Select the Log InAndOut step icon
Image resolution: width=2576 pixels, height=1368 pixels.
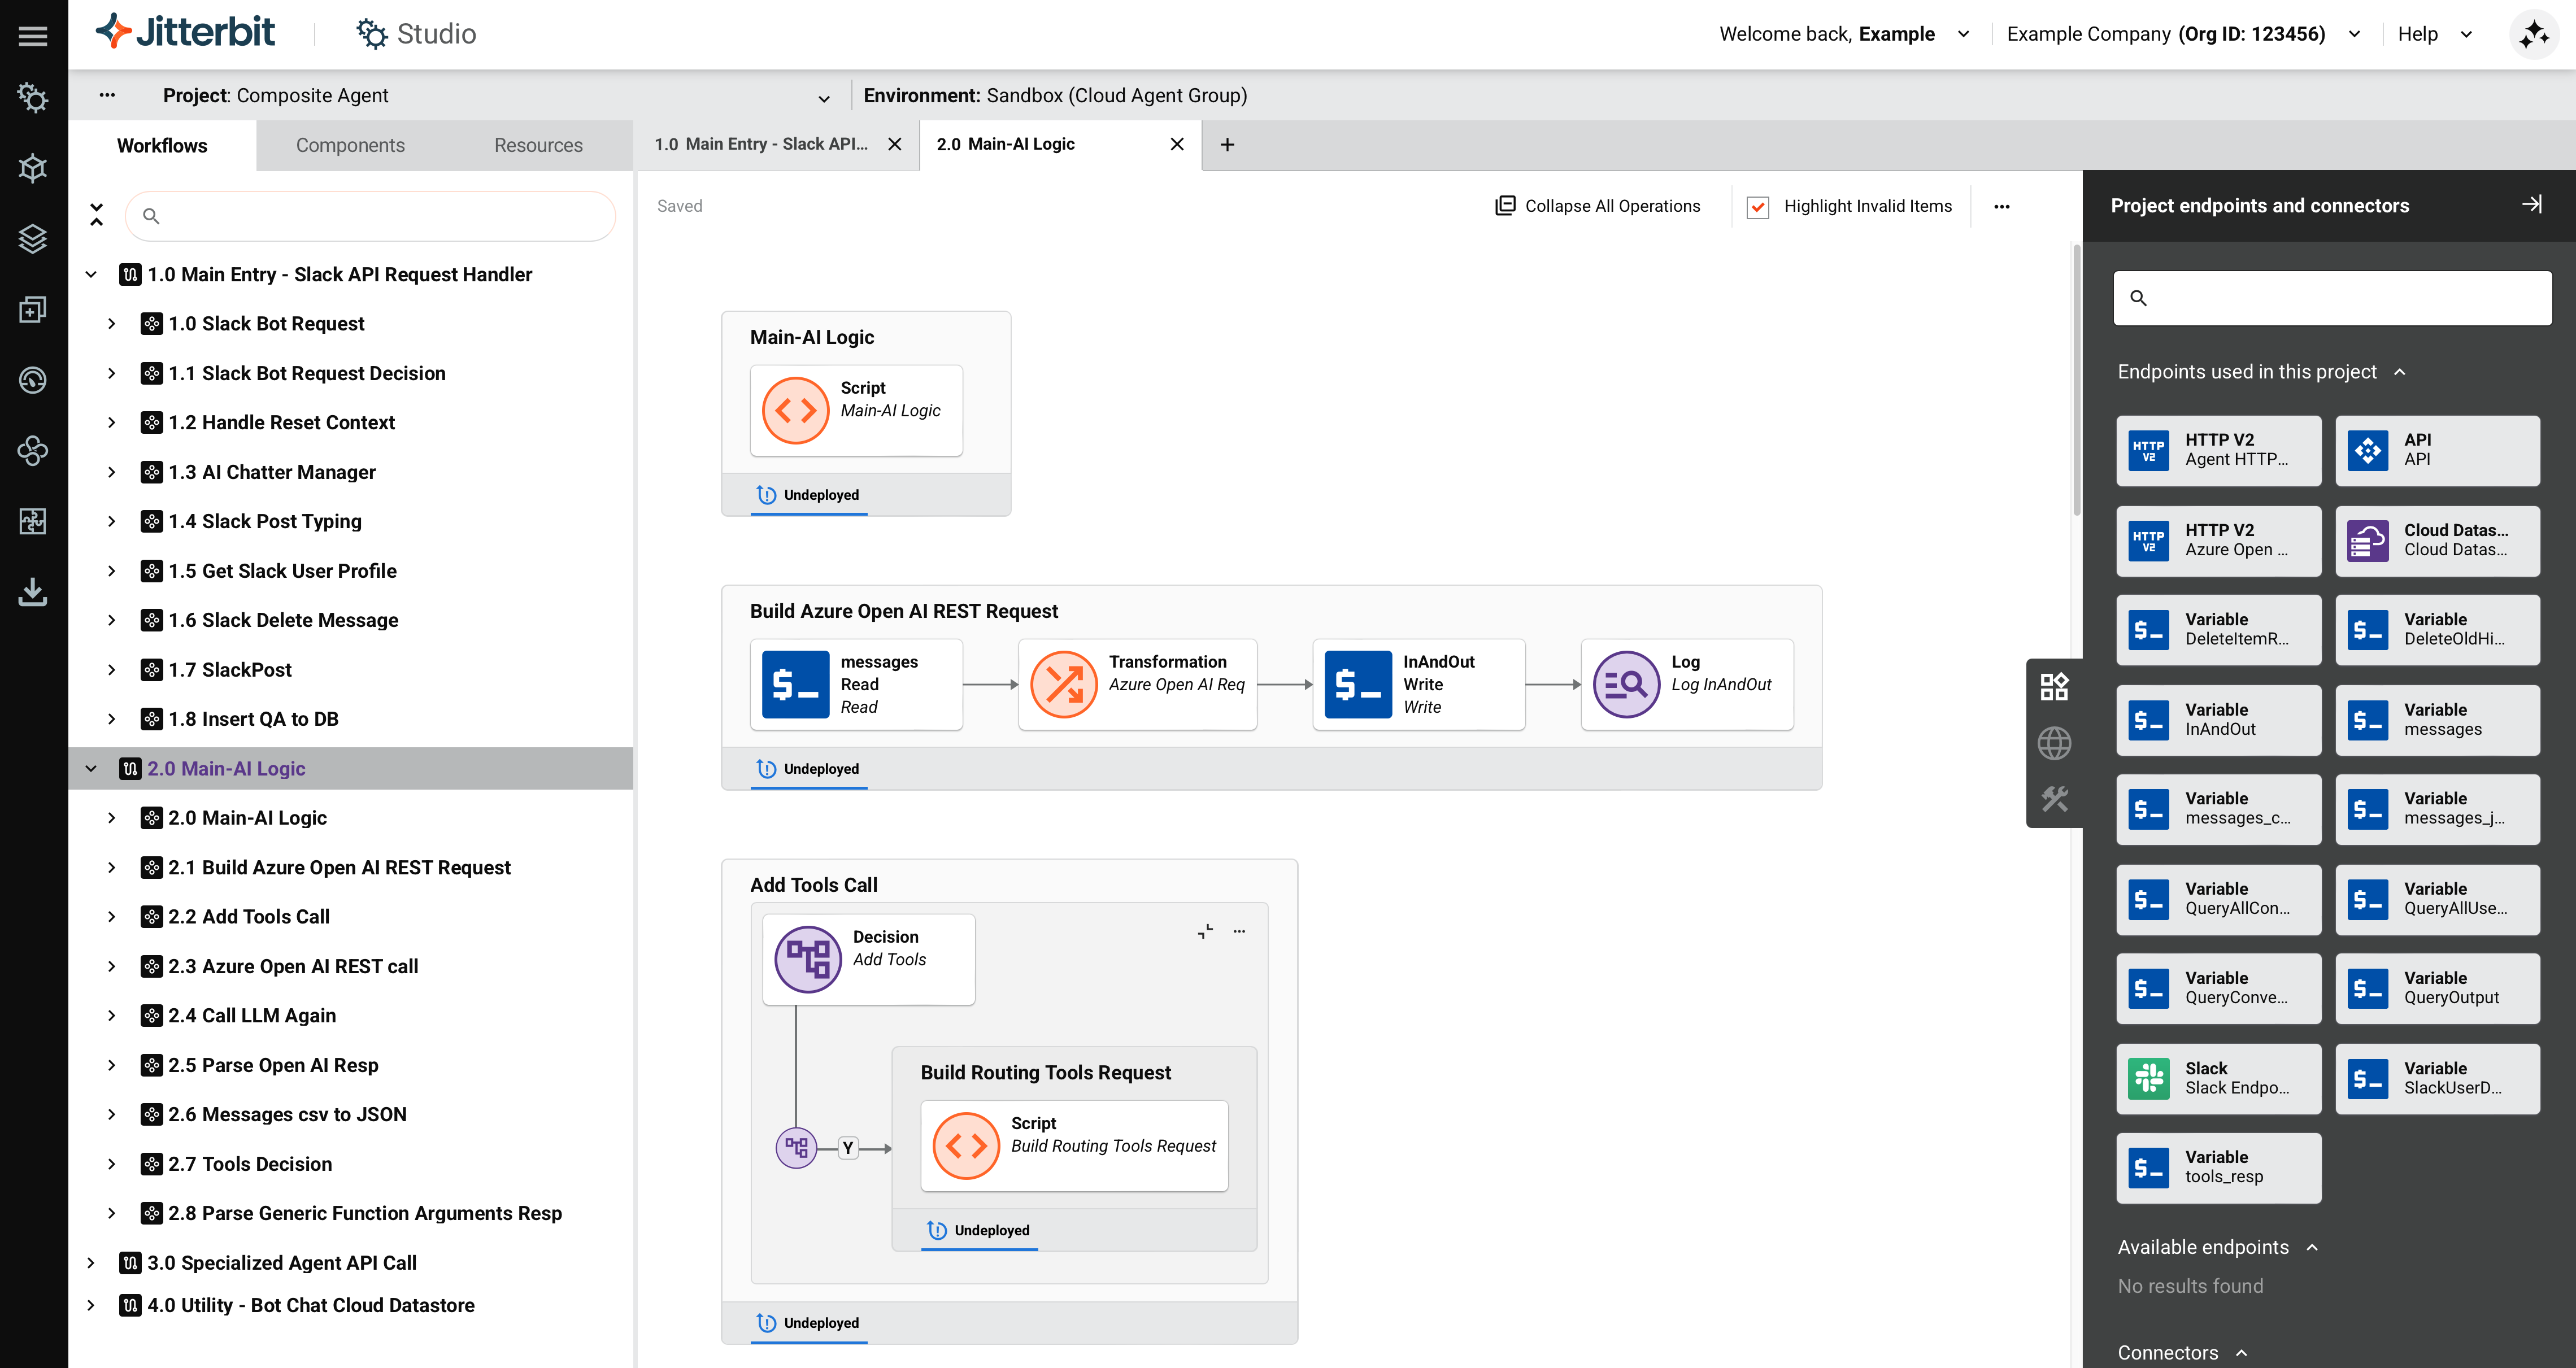pyautogui.click(x=1626, y=685)
